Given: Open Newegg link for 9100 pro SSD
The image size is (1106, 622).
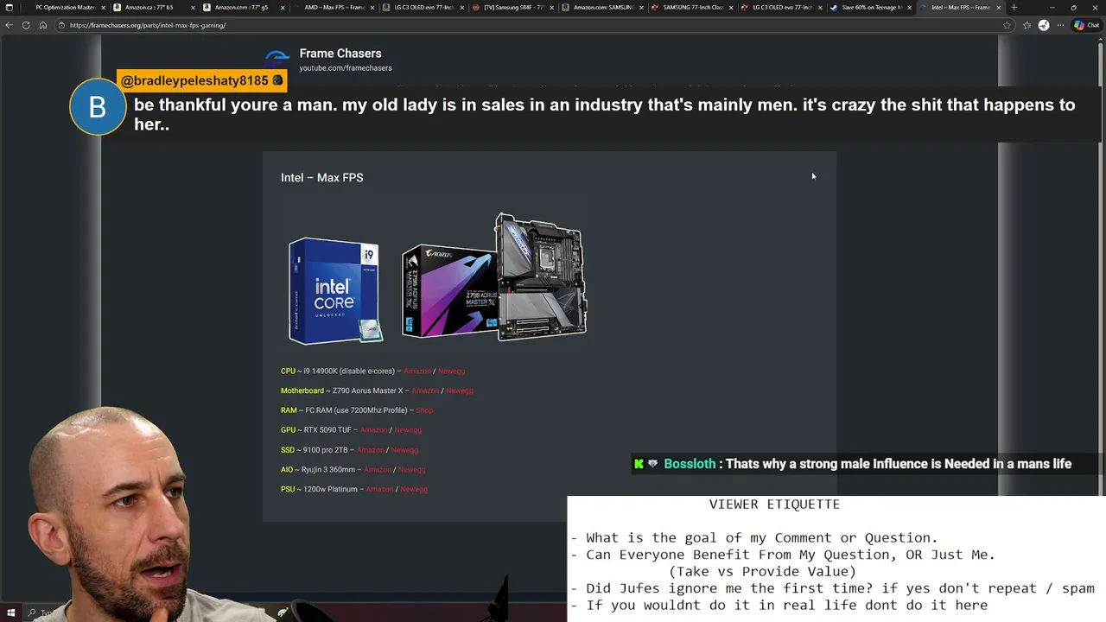Looking at the screenshot, I should (x=404, y=450).
